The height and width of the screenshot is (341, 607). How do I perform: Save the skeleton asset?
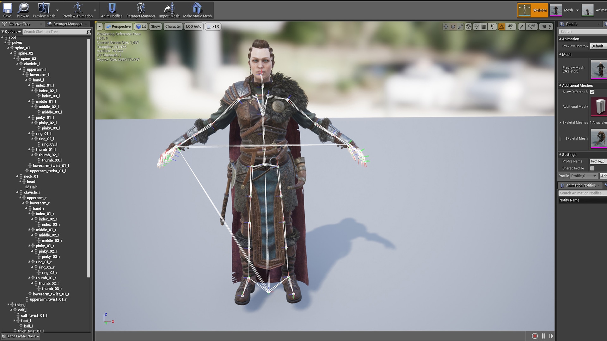click(7, 10)
